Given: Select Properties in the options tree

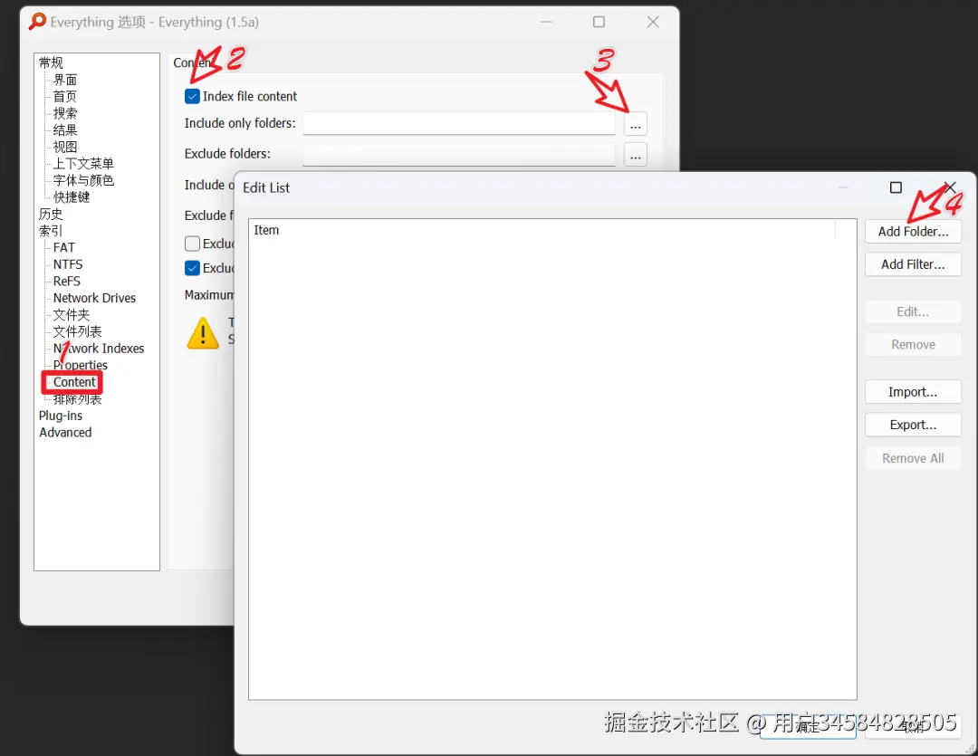Looking at the screenshot, I should click(80, 366).
